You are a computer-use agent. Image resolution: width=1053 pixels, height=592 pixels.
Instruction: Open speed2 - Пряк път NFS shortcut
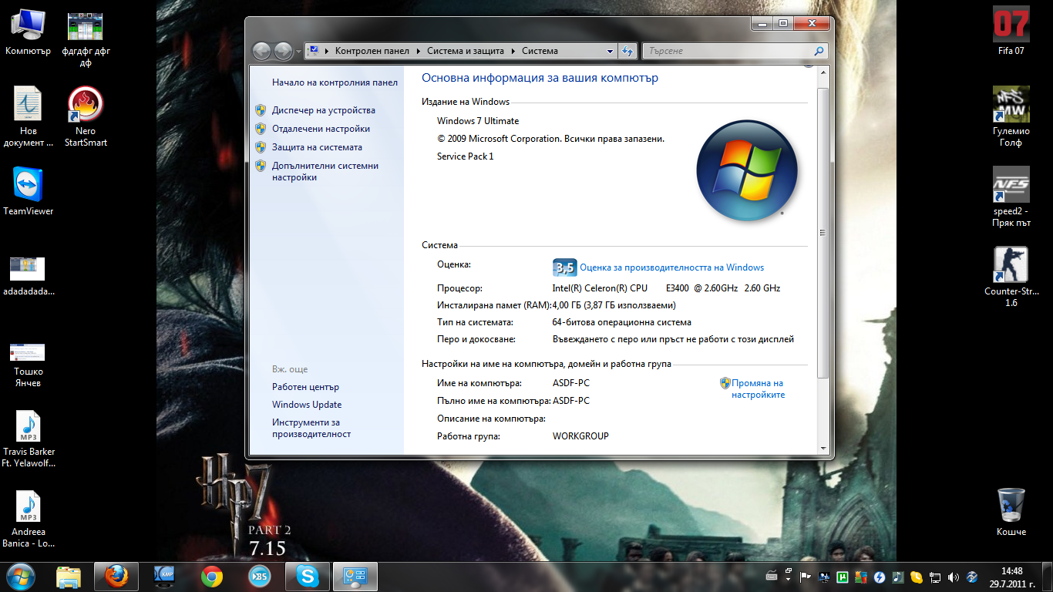[1011, 197]
